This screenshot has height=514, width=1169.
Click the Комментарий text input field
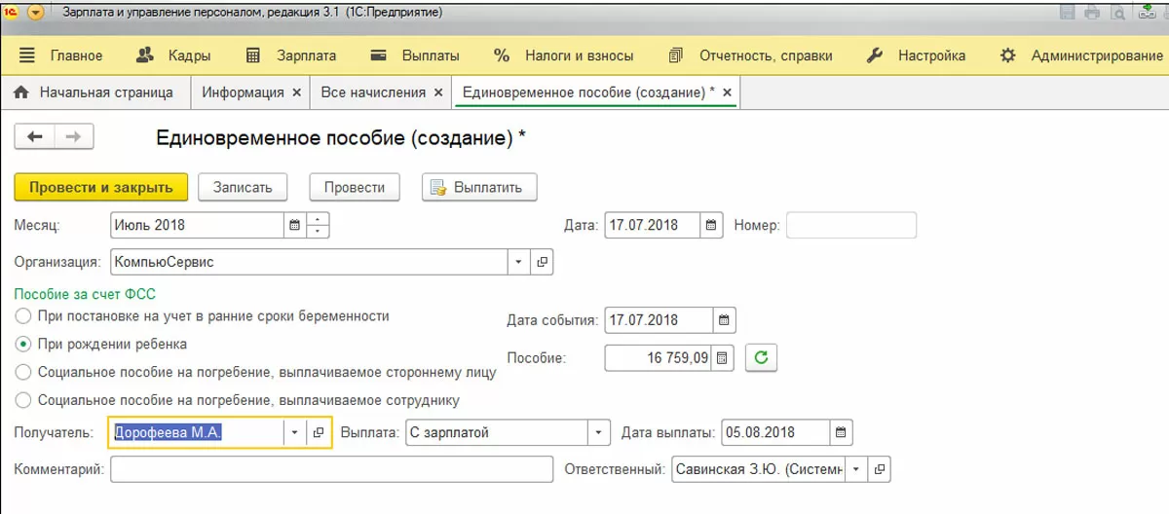[x=331, y=469]
